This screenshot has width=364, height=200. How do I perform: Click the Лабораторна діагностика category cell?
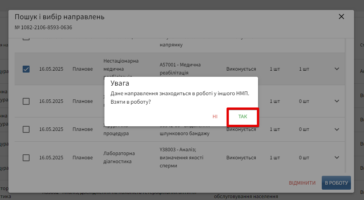[x=117, y=157]
